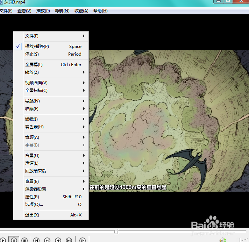Expand the 全景扫描(C) submenu
Screen dimensions: 249x242
coord(51,91)
